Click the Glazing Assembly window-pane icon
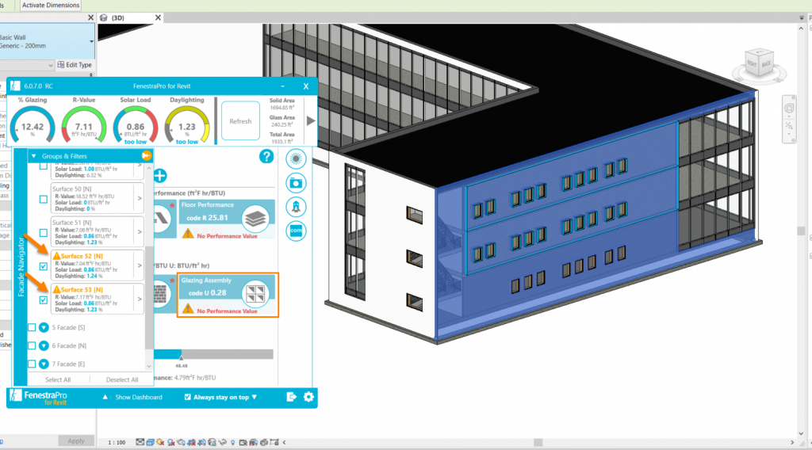Image resolution: width=812 pixels, height=450 pixels. click(255, 294)
